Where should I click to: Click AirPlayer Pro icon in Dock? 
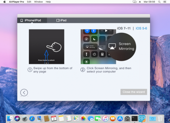(x=142, y=119)
